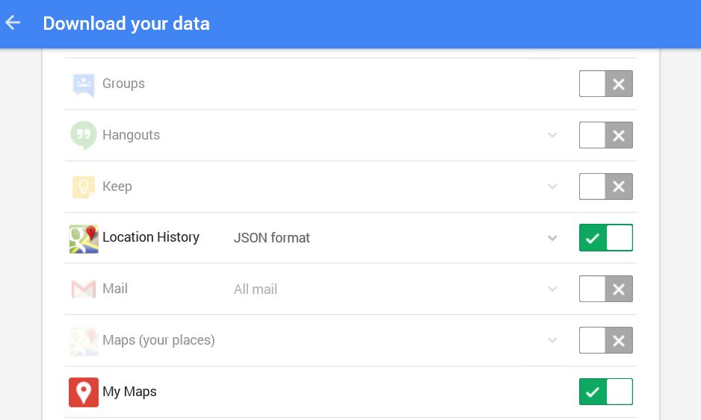Image resolution: width=701 pixels, height=420 pixels.
Task: Select the JSON format text
Action: [x=271, y=238]
